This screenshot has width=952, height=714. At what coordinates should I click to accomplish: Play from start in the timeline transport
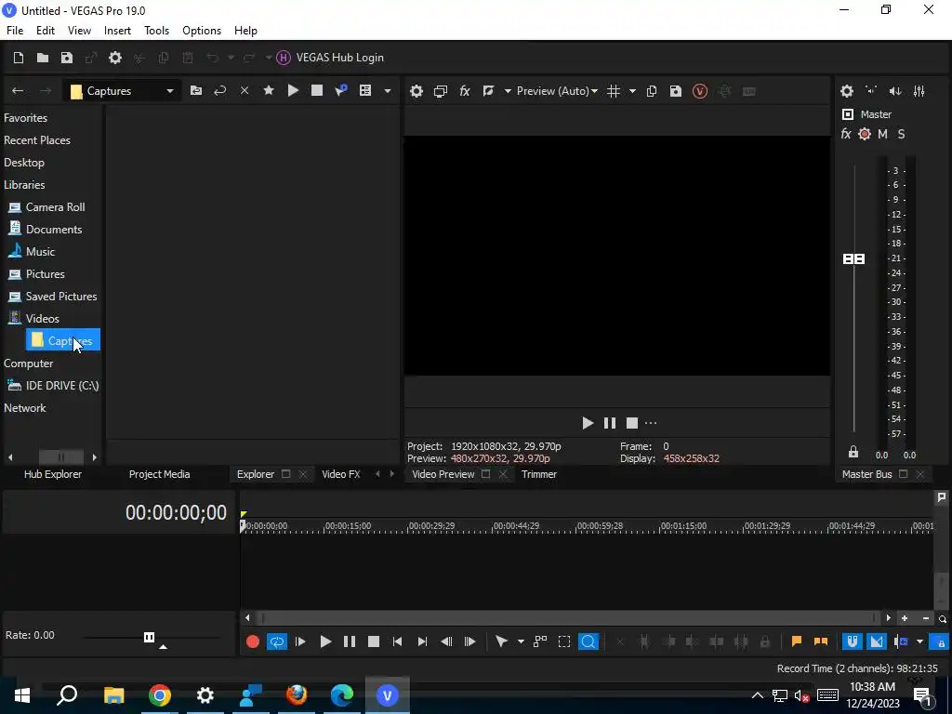[x=300, y=641]
